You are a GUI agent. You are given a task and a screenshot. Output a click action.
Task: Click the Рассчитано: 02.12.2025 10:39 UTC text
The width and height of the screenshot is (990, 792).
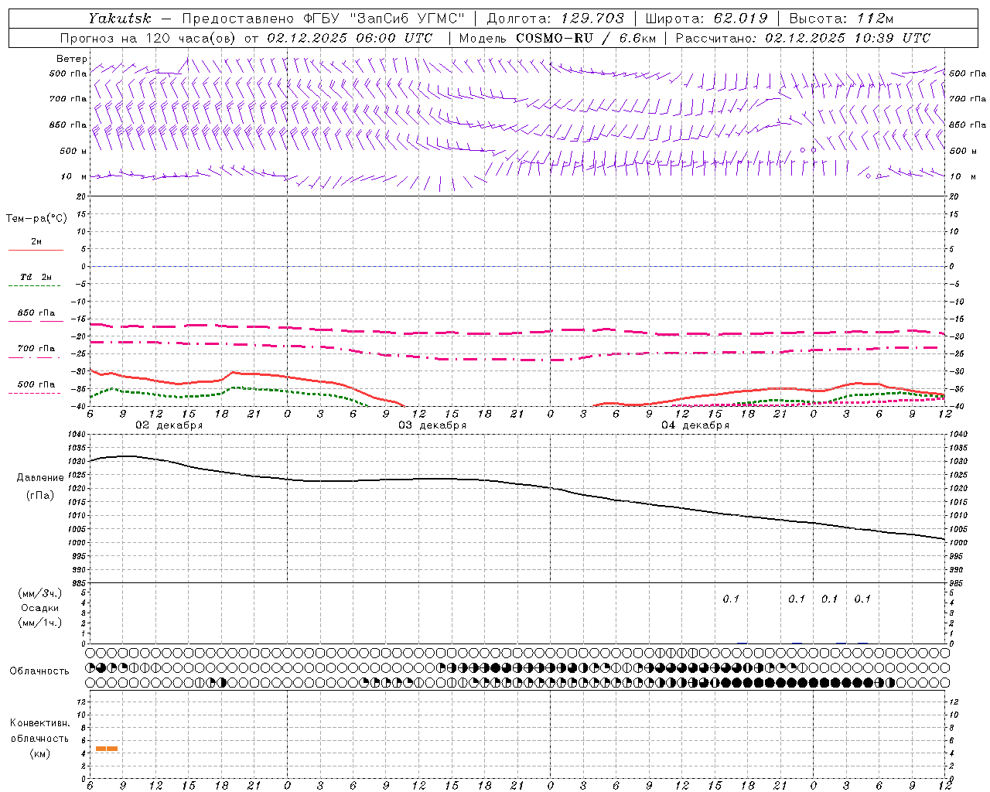coord(803,38)
